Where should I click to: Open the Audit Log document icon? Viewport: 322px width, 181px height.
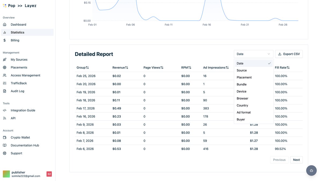click(x=5, y=91)
